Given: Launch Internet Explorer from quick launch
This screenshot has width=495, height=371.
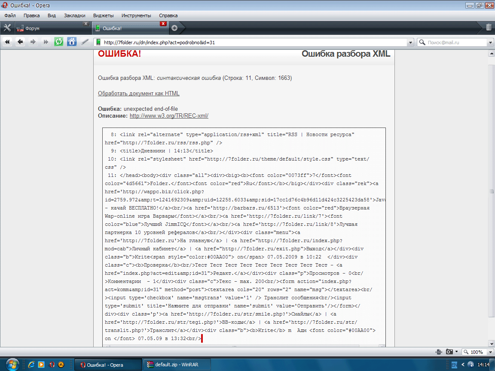Looking at the screenshot, I should [31, 365].
